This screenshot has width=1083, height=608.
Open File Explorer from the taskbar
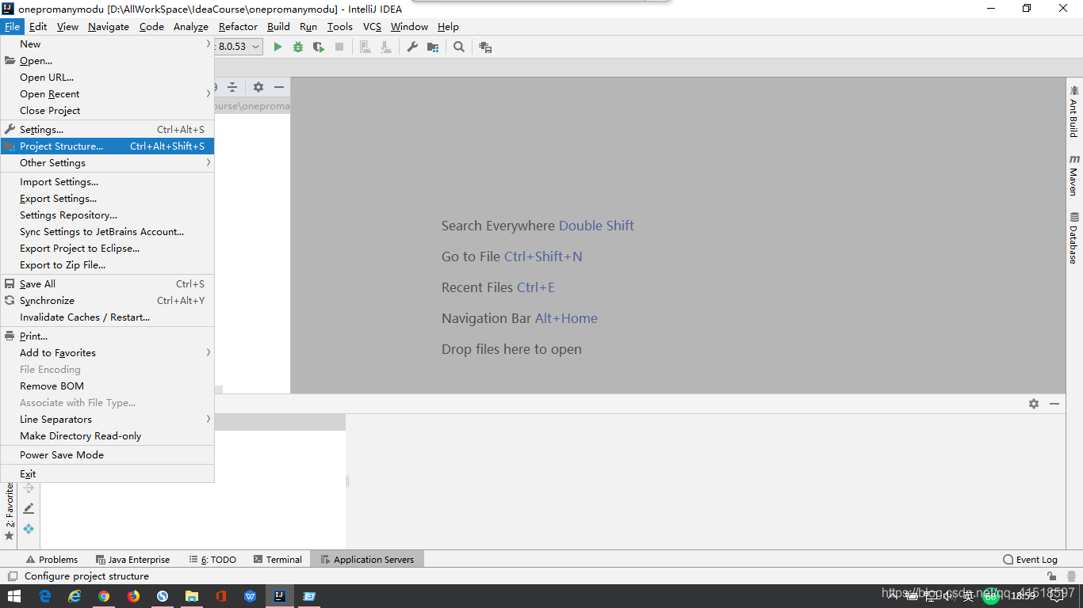(x=192, y=596)
